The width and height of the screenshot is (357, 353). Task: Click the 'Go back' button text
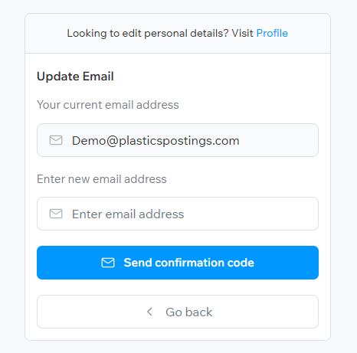(189, 312)
